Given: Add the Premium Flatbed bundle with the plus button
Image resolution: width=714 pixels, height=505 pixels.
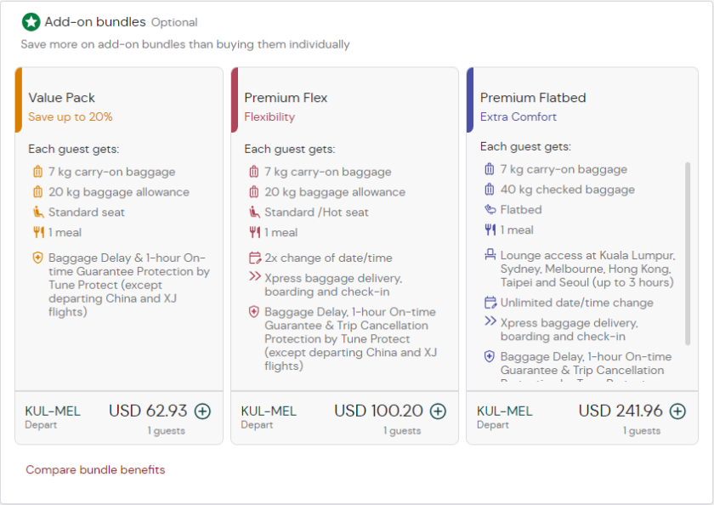Looking at the screenshot, I should pyautogui.click(x=677, y=411).
